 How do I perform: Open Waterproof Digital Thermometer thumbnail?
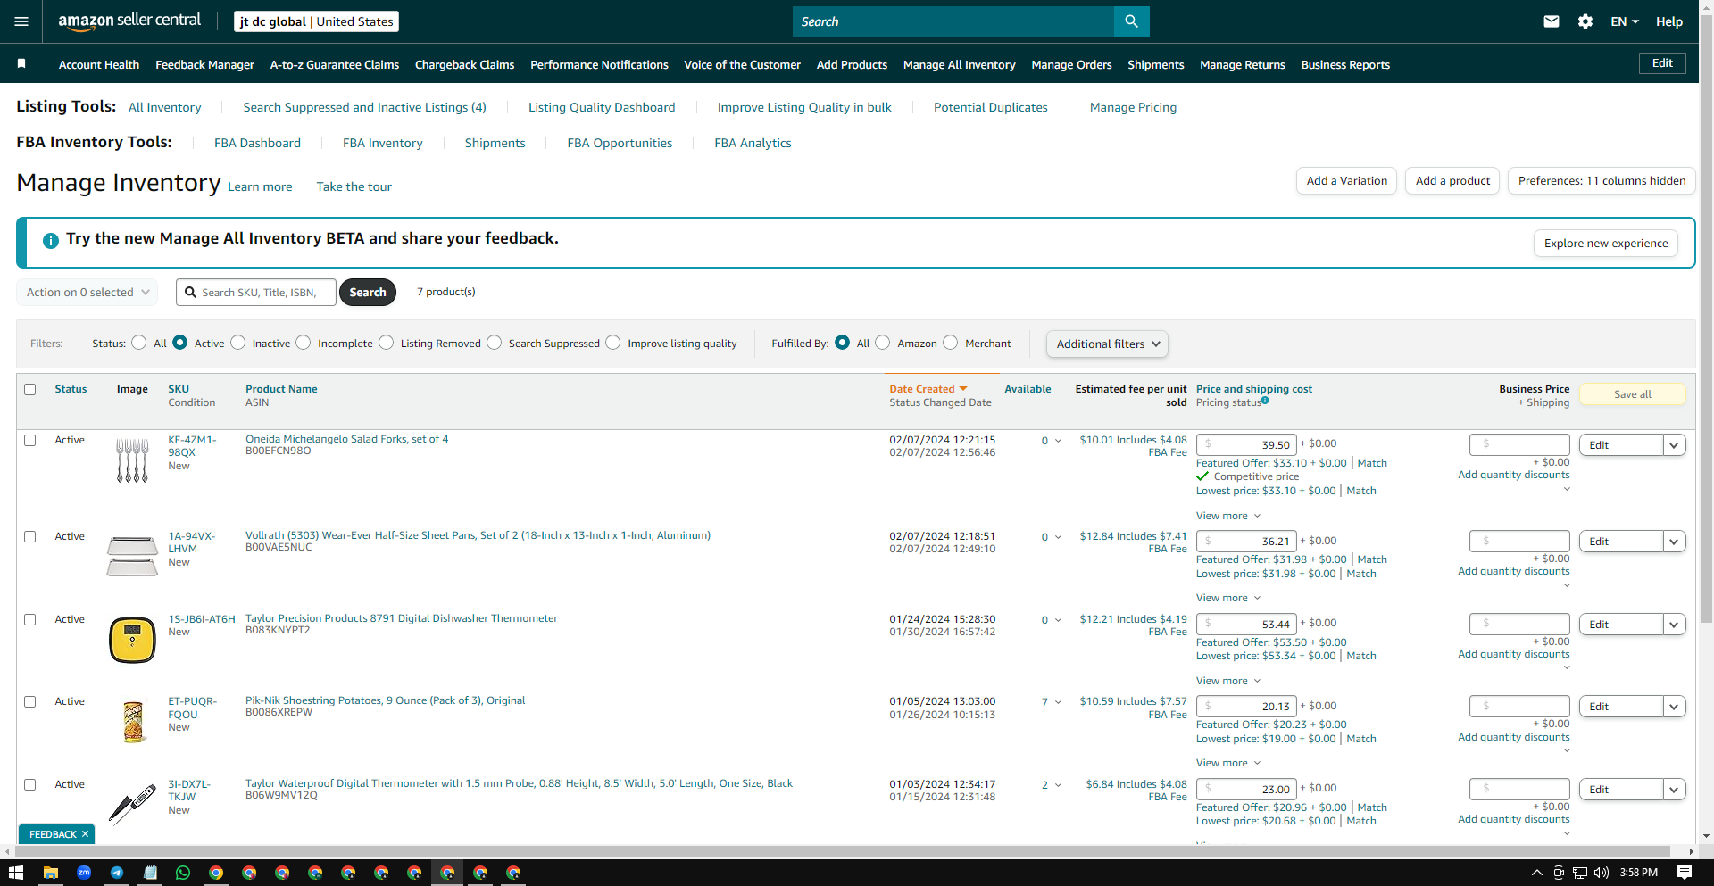coord(132,804)
